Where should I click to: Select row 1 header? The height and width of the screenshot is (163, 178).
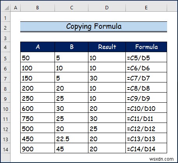[5, 17]
